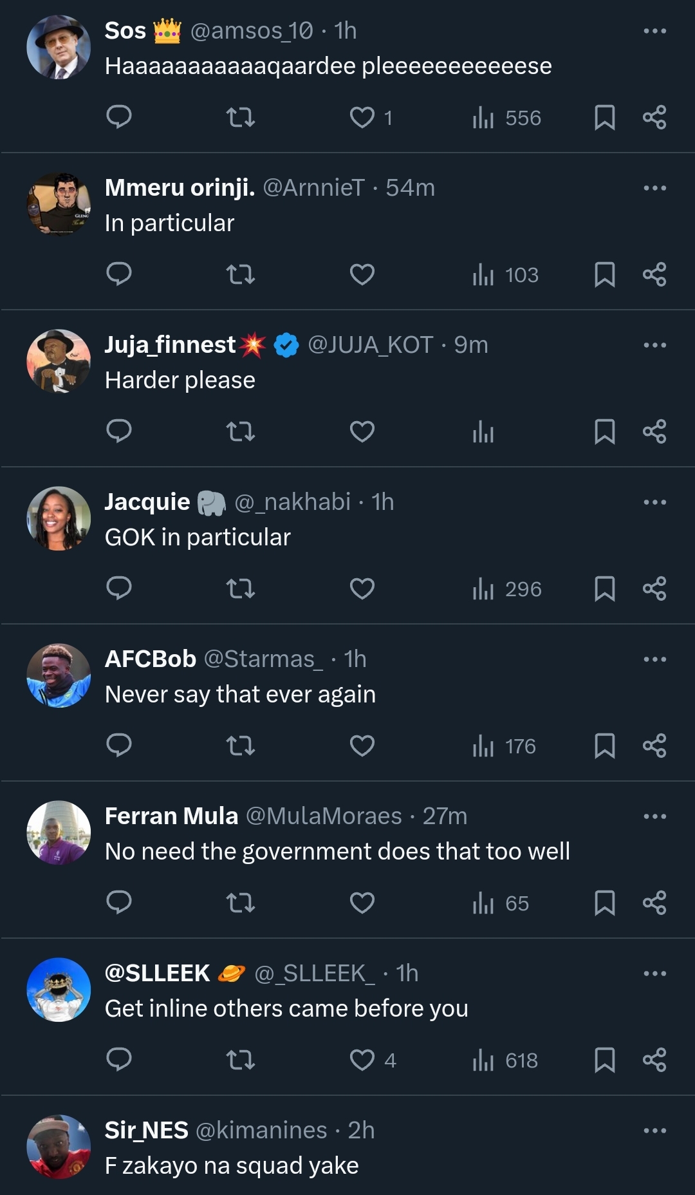Like Jacquie's 'GOK in particular' tweet
The image size is (695, 1195).
click(362, 588)
